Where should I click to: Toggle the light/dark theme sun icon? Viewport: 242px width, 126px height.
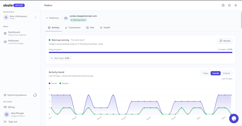coord(236,5)
